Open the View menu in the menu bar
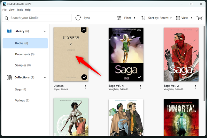This screenshot has width=207, height=138. (11, 10)
